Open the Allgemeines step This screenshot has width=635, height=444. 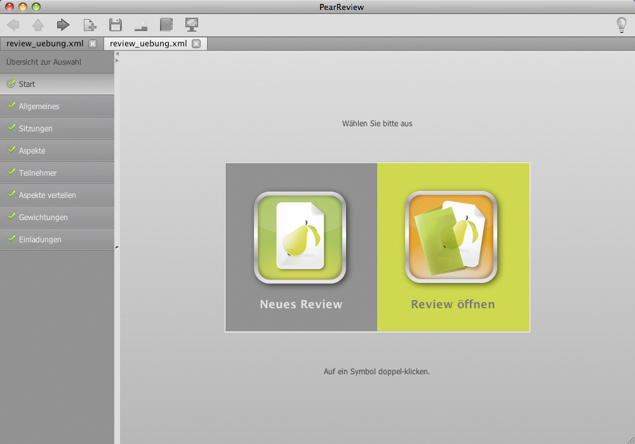coord(57,107)
